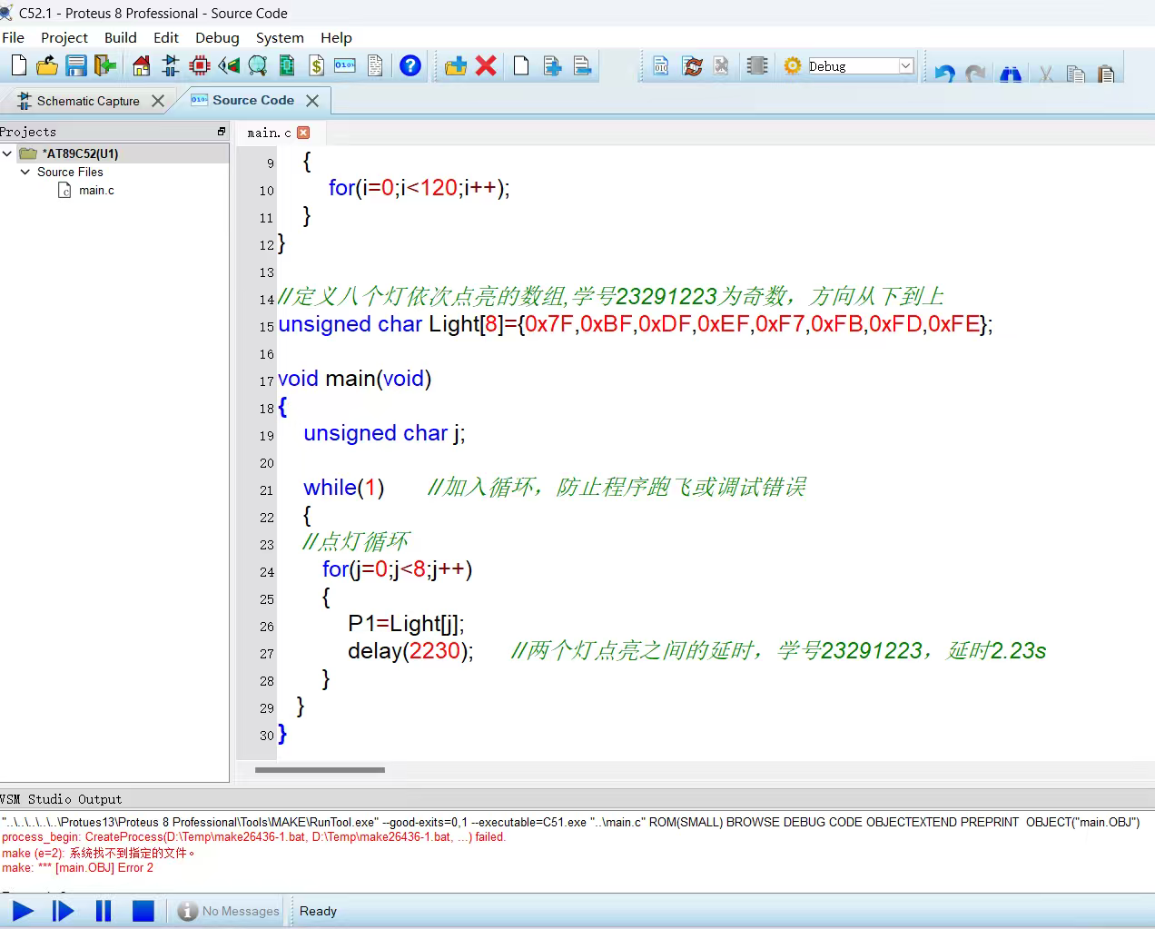Screen dimensions: 1155x929
Task: Find text with binoculars icon
Action: pos(1011,73)
